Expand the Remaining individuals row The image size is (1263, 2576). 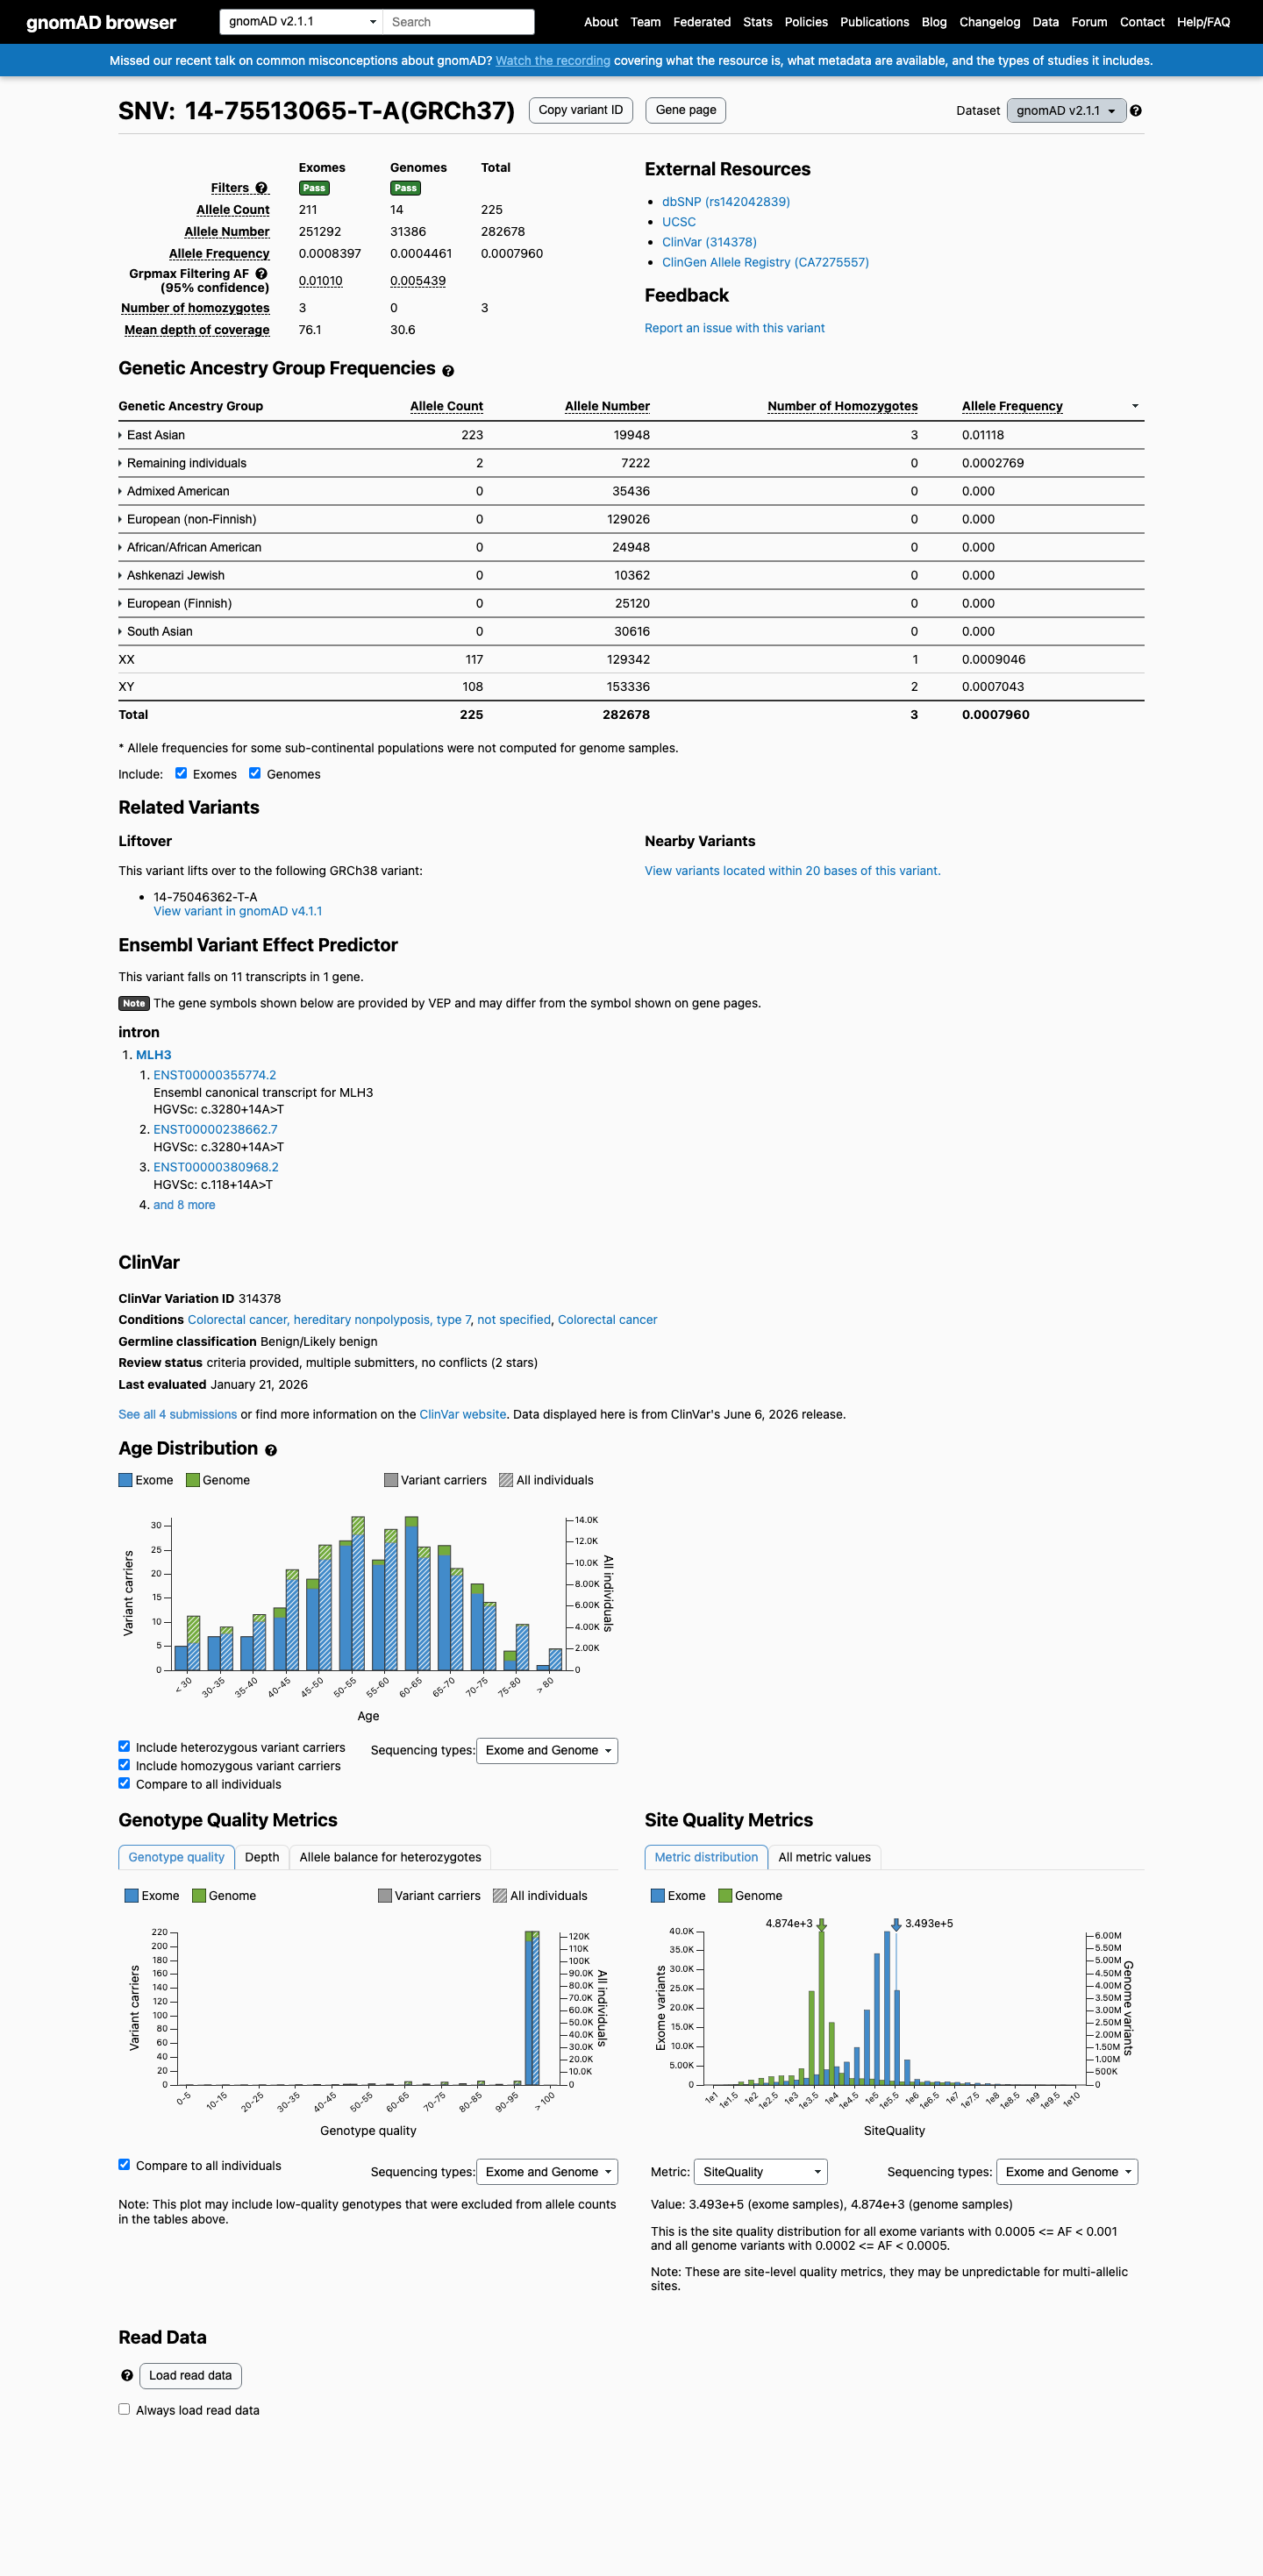pyautogui.click(x=182, y=463)
